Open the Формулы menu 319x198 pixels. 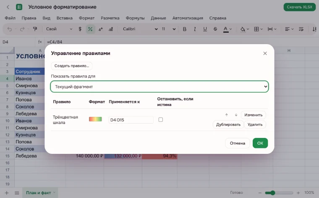point(135,18)
